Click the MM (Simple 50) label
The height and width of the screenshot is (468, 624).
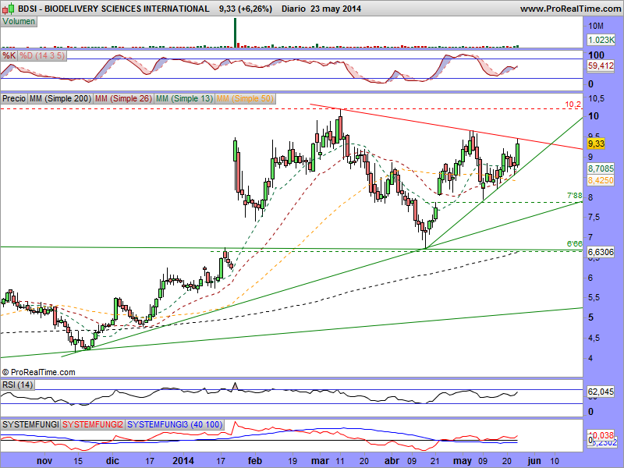pos(245,98)
